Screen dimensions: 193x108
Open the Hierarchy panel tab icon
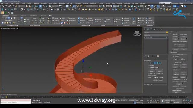[x=151, y=29]
